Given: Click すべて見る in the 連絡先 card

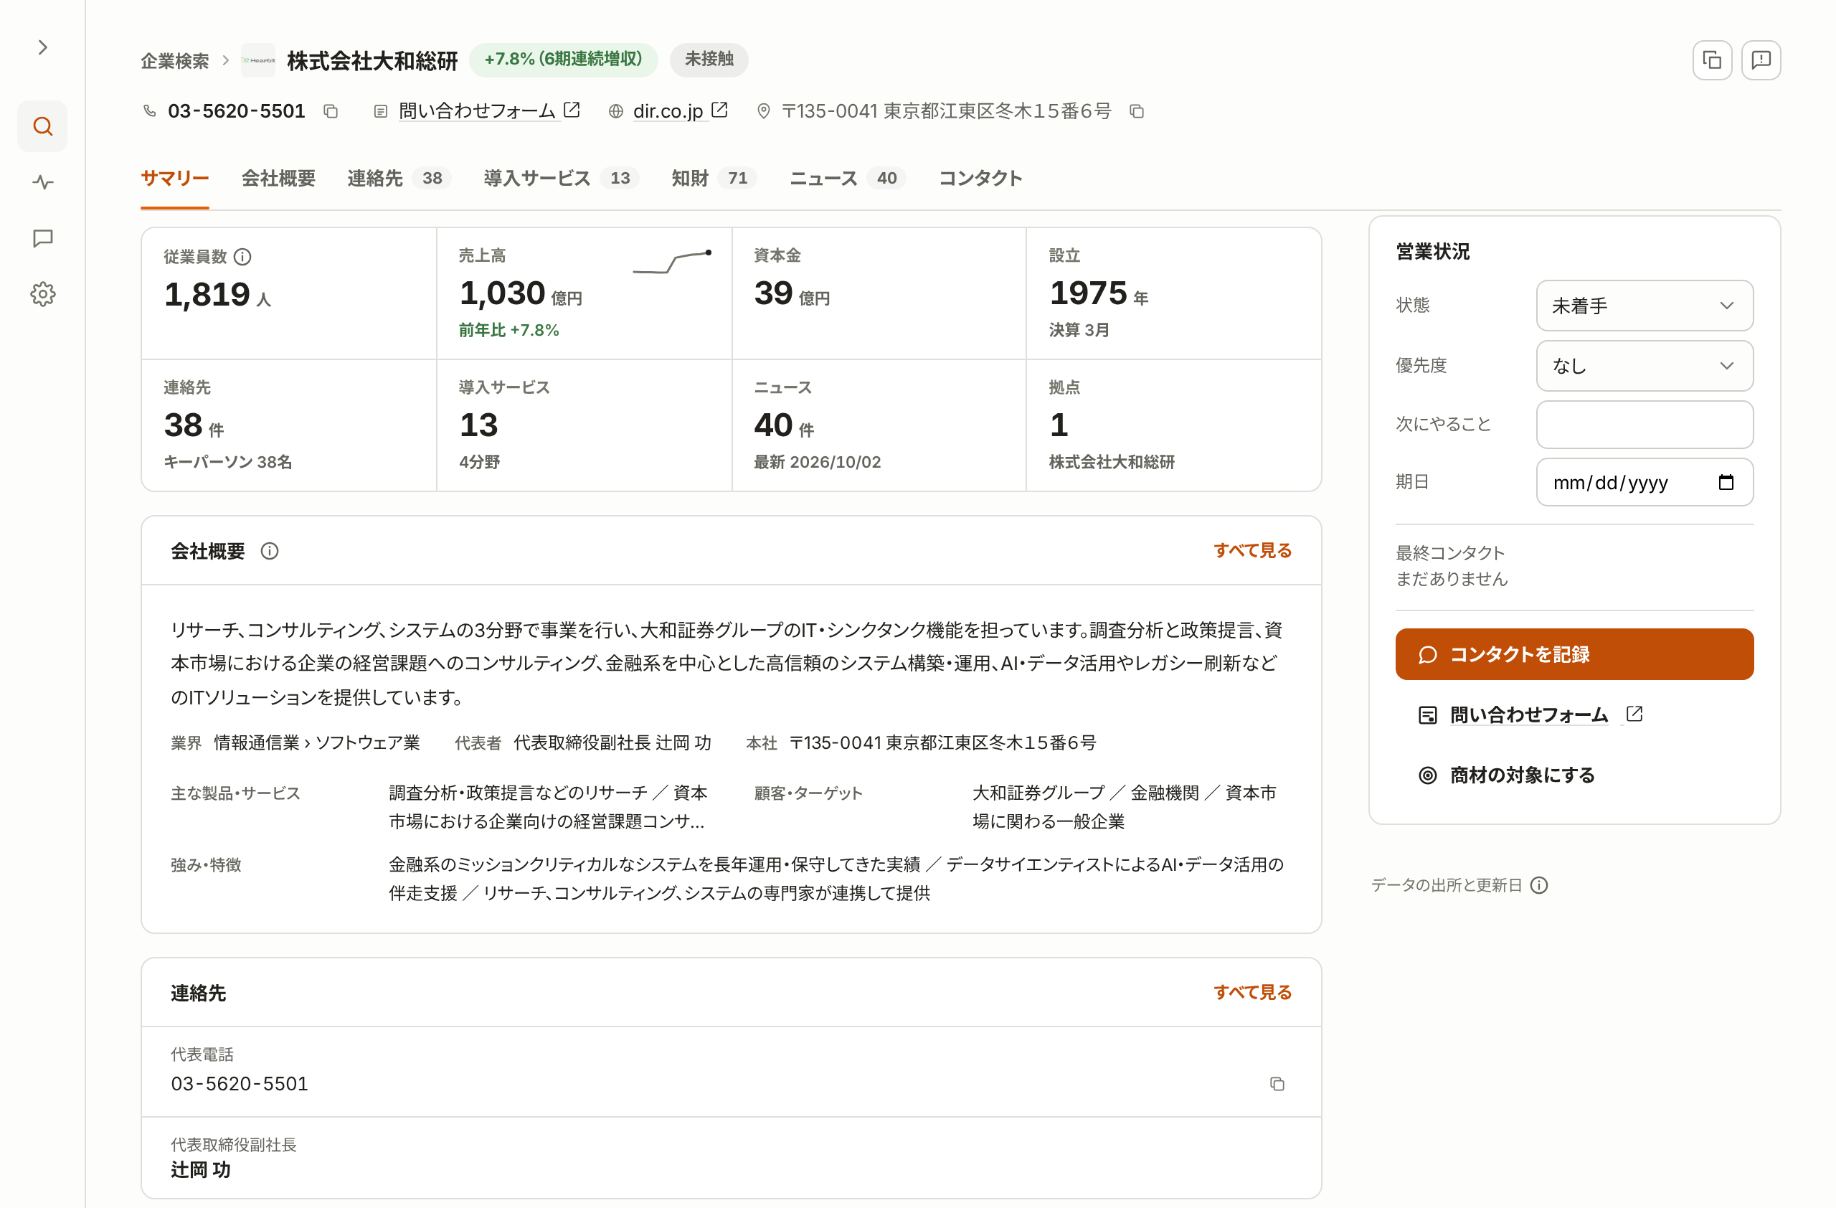Looking at the screenshot, I should 1252,993.
